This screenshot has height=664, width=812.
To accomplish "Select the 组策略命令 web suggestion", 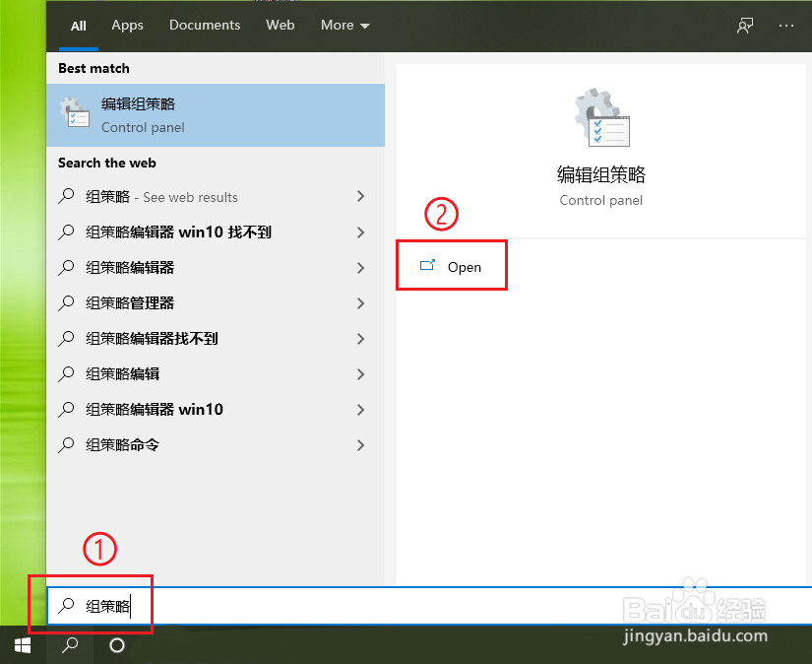I will (216, 445).
